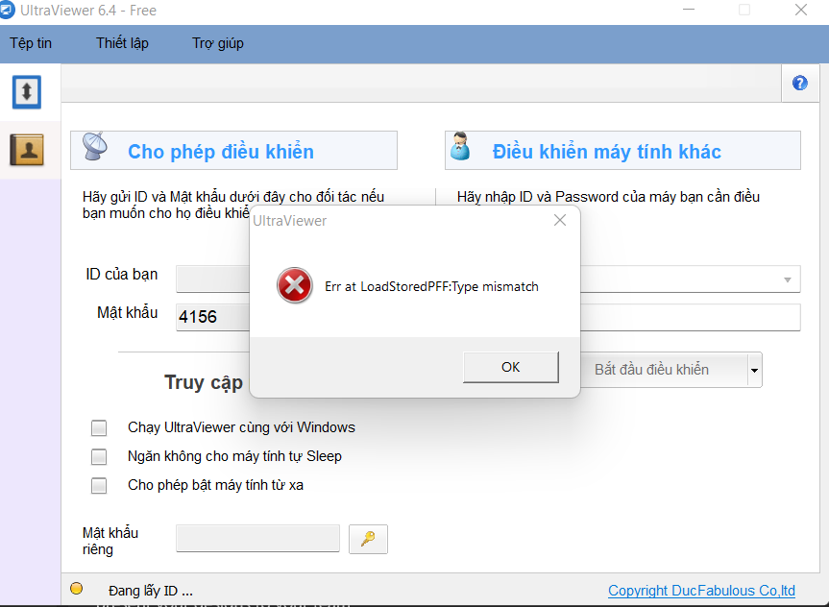The image size is (829, 607).
Task: Open the Tệp tin menu
Action: [x=31, y=43]
